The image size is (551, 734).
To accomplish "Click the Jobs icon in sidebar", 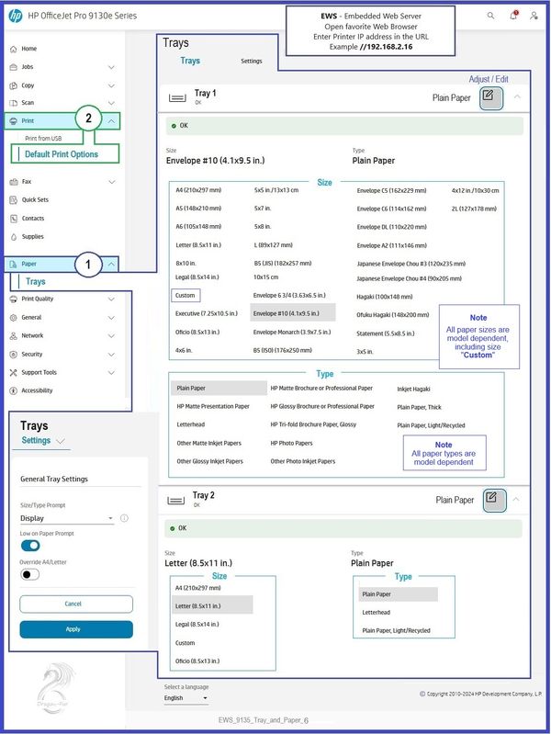I will (13, 67).
